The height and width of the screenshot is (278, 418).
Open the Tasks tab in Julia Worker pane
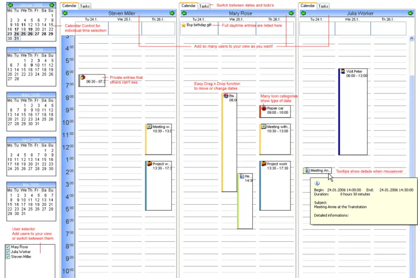point(323,6)
